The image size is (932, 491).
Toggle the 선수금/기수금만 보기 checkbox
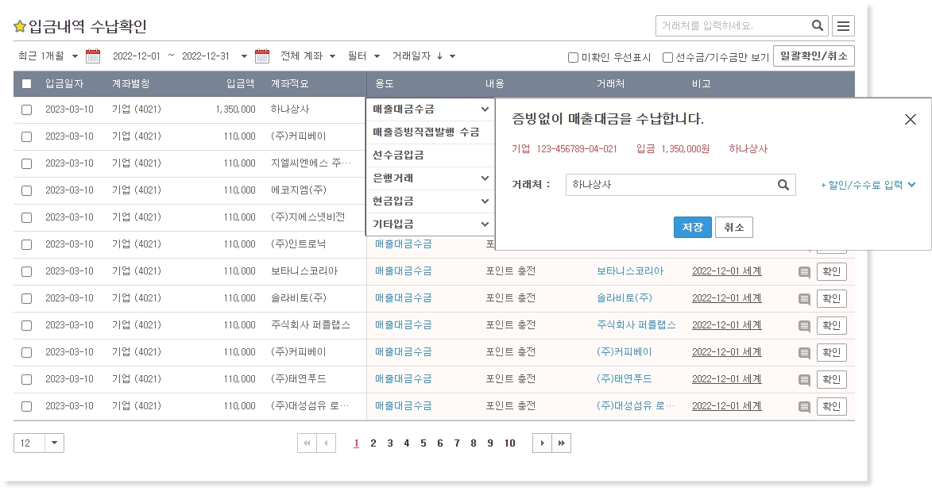tap(667, 57)
